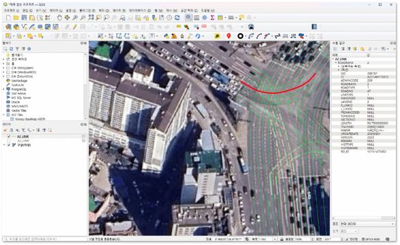Screen dimensions: 400x245
Task: Select the Pan Map hand tool
Action: [59, 18]
